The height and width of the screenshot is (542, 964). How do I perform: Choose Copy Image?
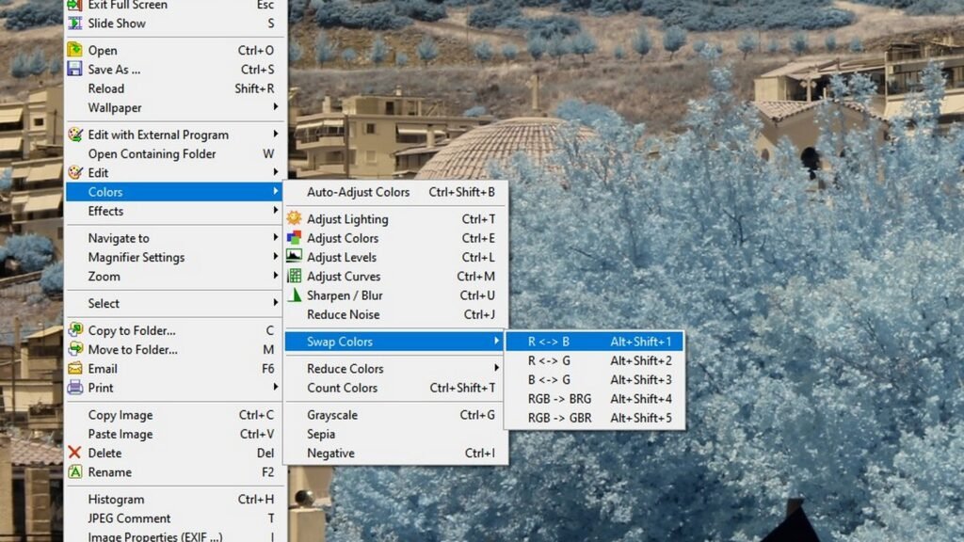pos(174,414)
